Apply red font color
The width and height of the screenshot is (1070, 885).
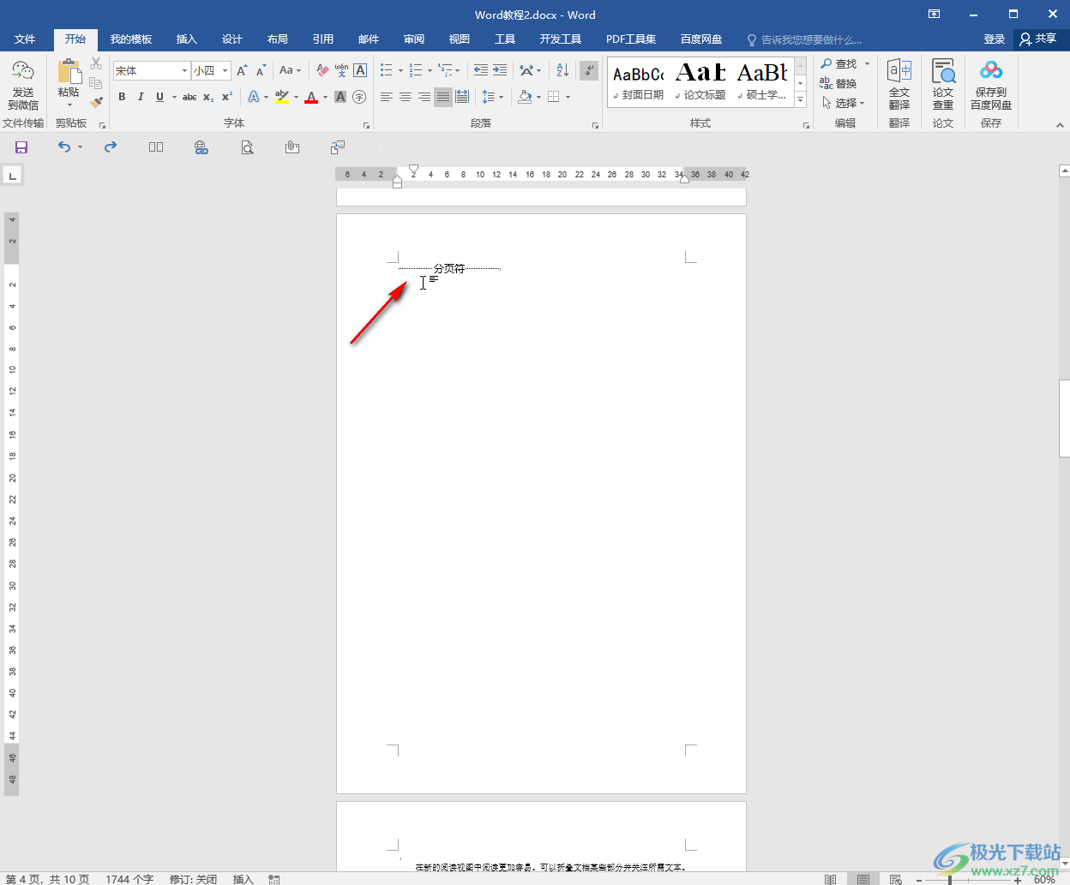coord(311,97)
